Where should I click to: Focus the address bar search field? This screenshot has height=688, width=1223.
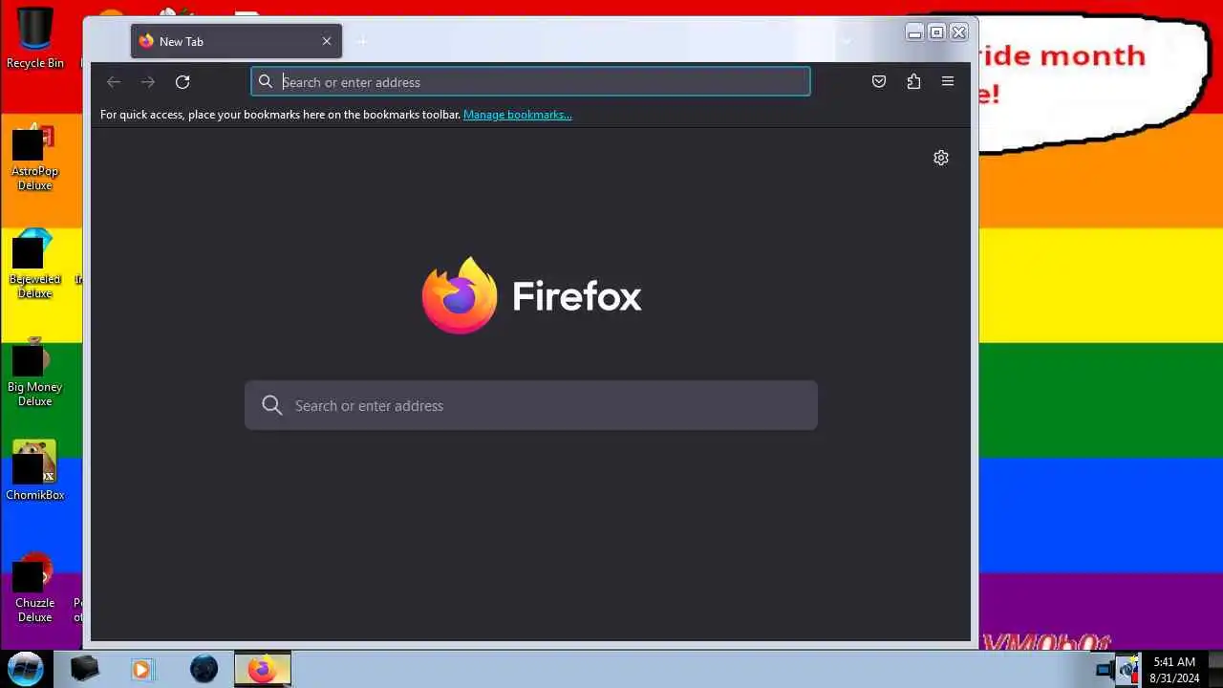[530, 82]
